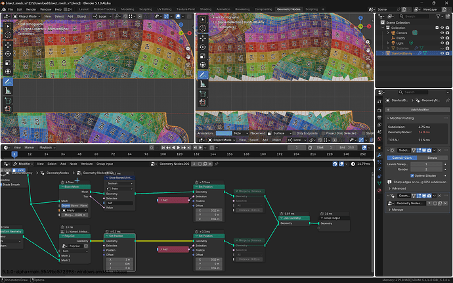The height and width of the screenshot is (283, 453).
Task: Toggle Empty visibility eye in outliner
Action: point(442,38)
